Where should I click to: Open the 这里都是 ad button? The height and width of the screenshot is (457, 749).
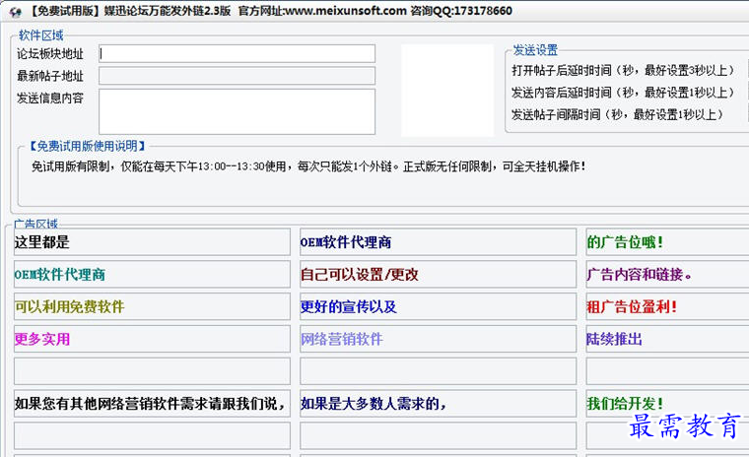pos(152,242)
